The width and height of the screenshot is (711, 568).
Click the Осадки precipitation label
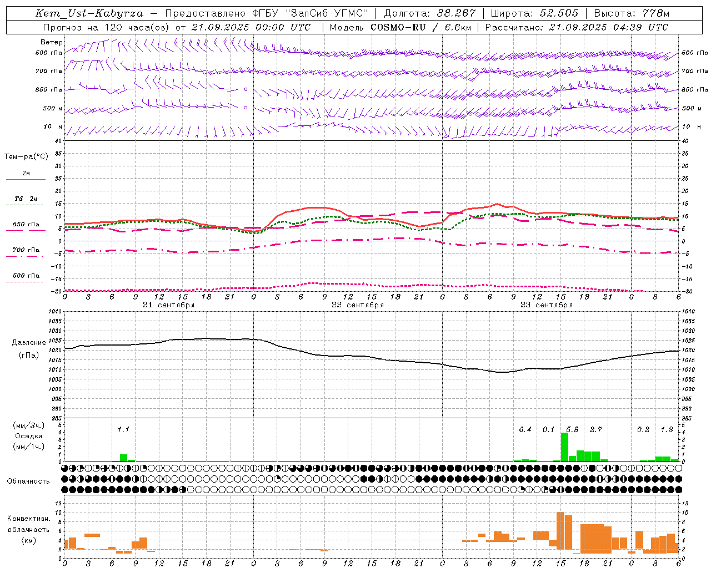(x=28, y=436)
